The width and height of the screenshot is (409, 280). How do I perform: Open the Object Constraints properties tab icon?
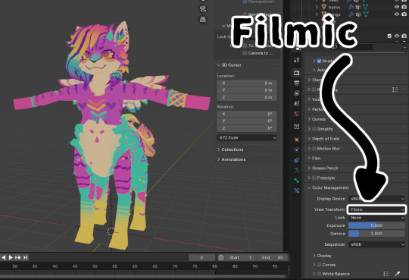[297, 160]
